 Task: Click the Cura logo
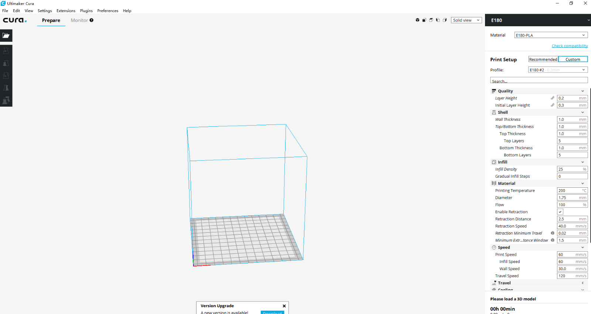[15, 20]
